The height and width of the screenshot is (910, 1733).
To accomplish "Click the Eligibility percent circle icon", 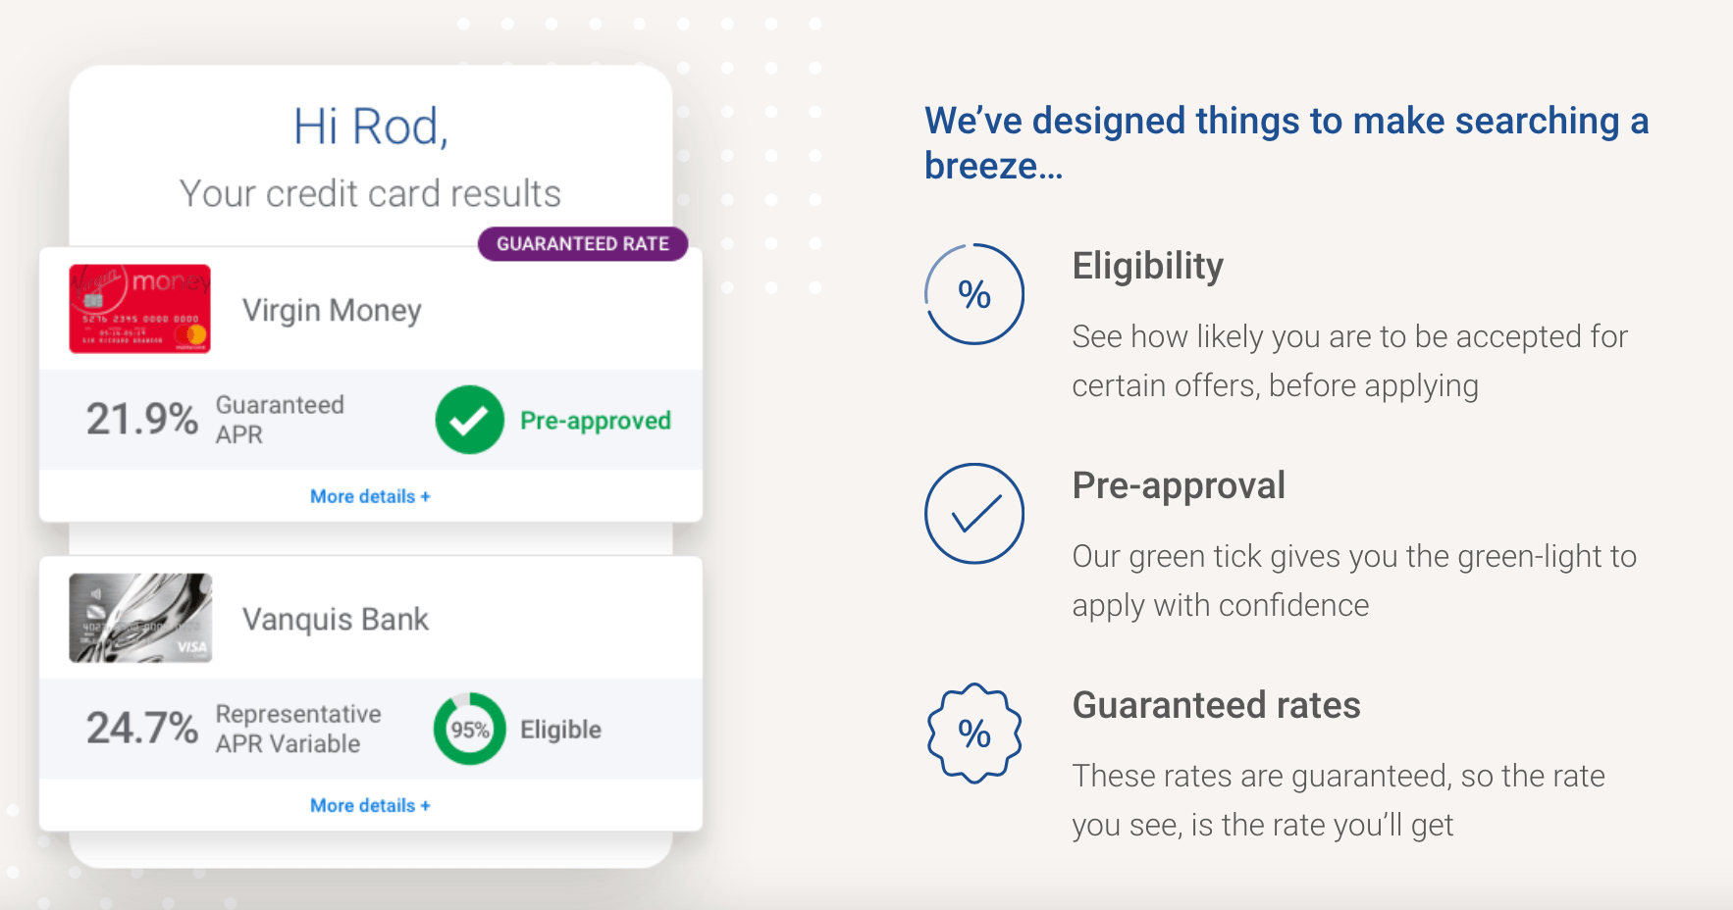I will point(974,294).
